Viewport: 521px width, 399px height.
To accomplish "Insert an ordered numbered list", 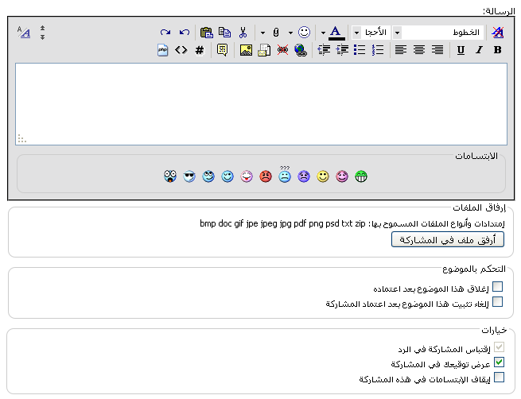I will [378, 50].
